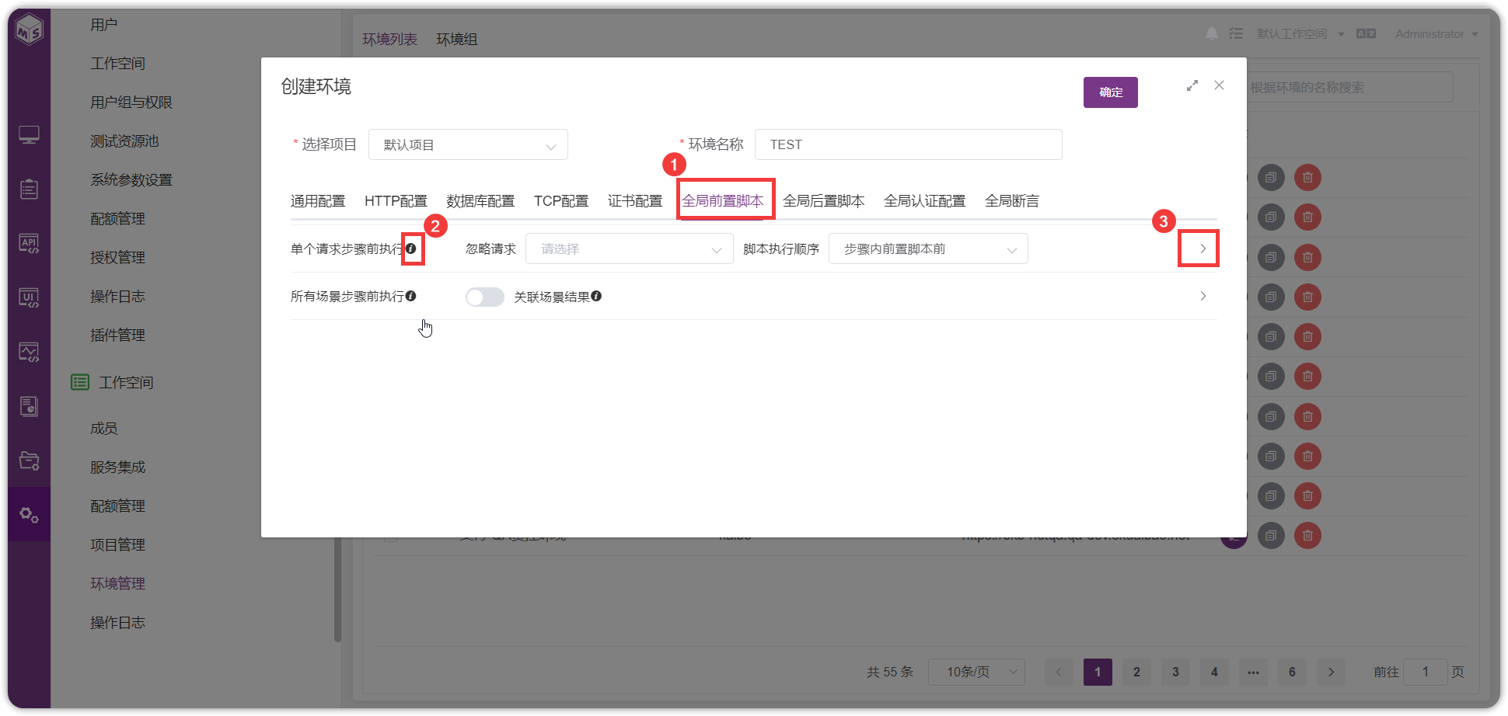Expand the 单个请求步骤前执行 row arrow
Image resolution: width=1508 pixels, height=716 pixels.
point(1203,249)
